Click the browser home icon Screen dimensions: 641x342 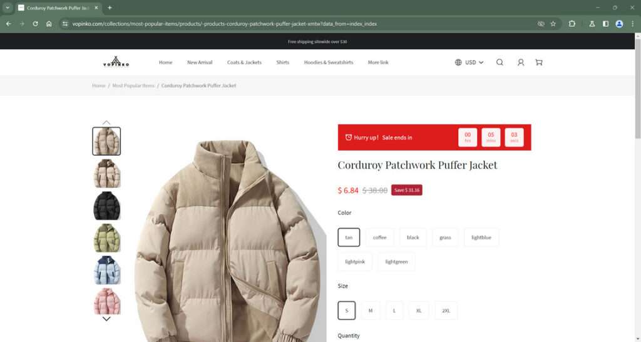pyautogui.click(x=49, y=24)
